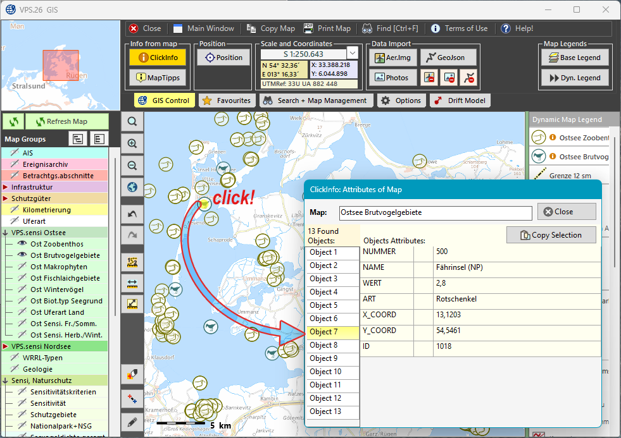Collapse the VPS.sensi Ostsee group
The width and height of the screenshot is (621, 438).
[x=6, y=233]
